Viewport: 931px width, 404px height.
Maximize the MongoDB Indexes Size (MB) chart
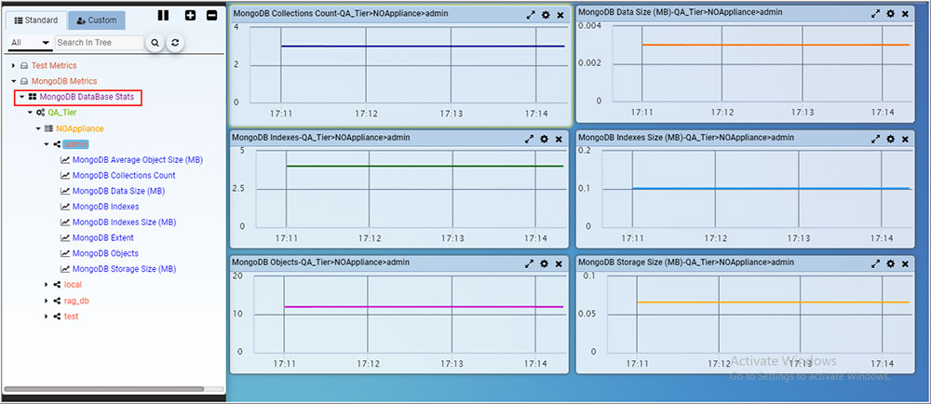(876, 140)
